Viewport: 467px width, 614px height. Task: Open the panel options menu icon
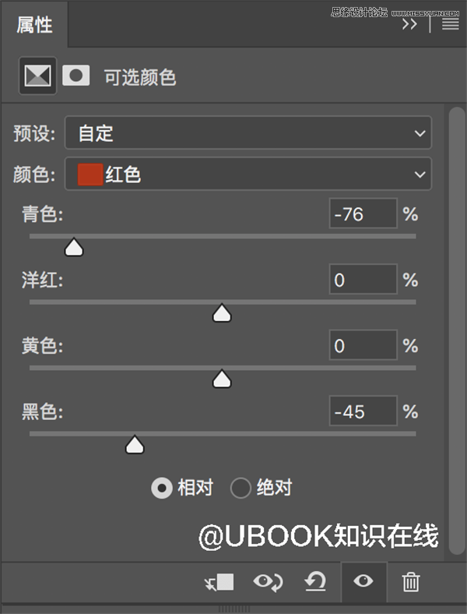click(451, 24)
